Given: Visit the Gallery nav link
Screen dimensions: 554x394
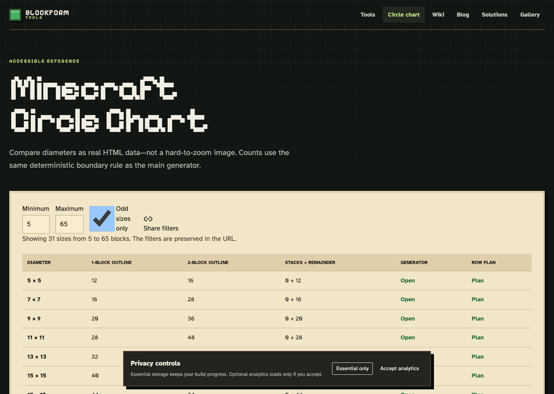Looking at the screenshot, I should (x=530, y=15).
